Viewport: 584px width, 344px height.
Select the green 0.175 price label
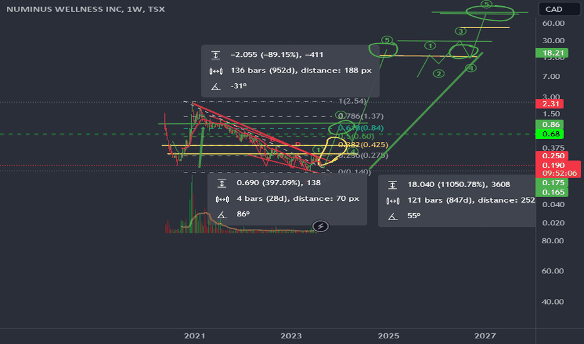tap(552, 183)
